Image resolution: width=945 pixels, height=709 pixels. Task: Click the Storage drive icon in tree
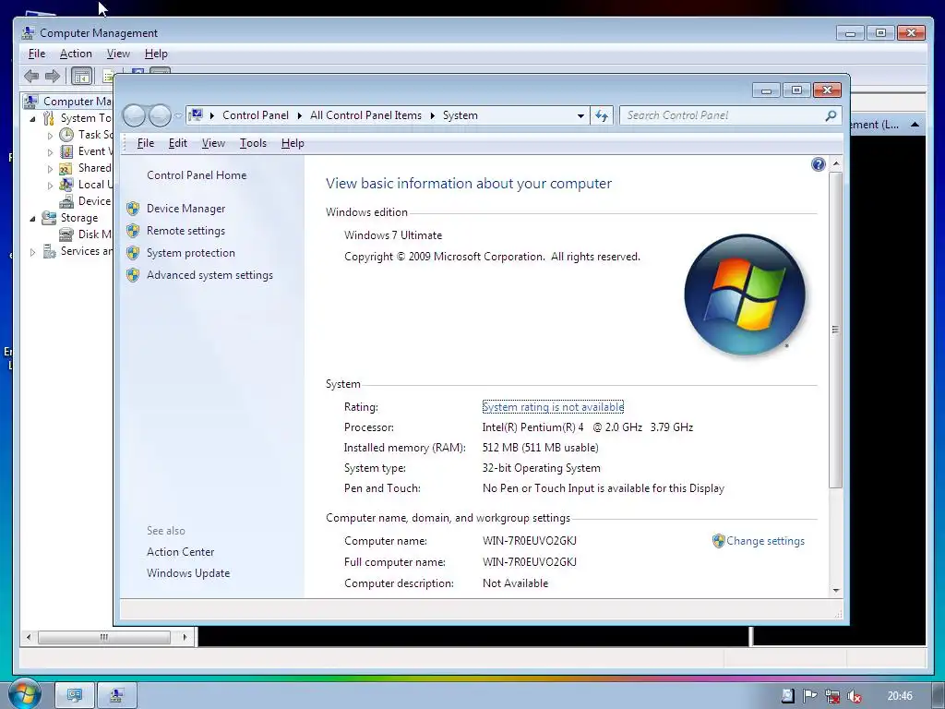pos(49,218)
